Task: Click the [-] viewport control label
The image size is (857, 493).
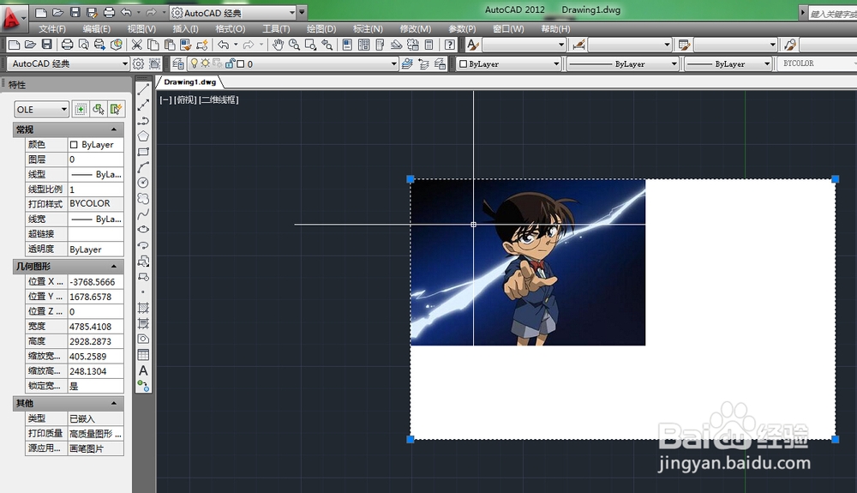Action: pos(165,99)
